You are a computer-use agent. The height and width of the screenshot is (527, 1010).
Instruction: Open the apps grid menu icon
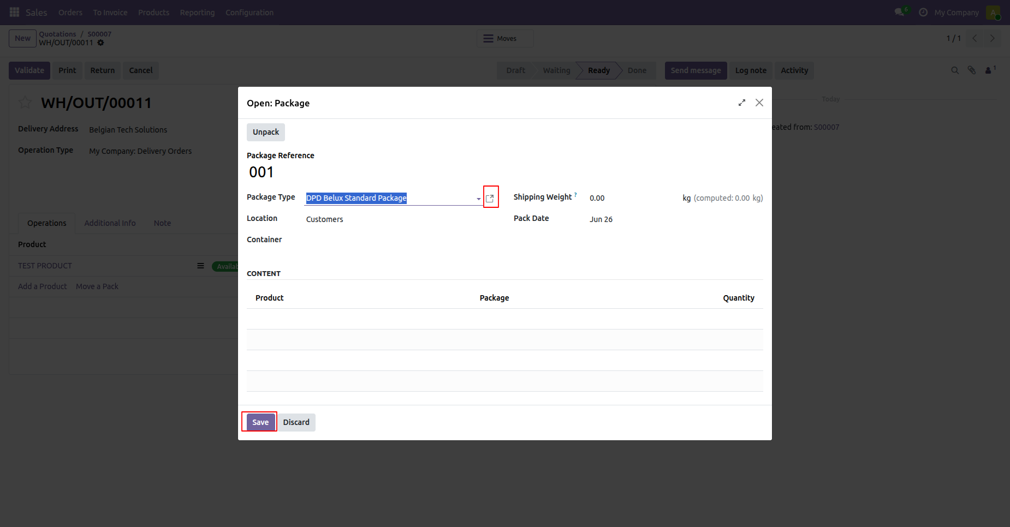pos(15,12)
